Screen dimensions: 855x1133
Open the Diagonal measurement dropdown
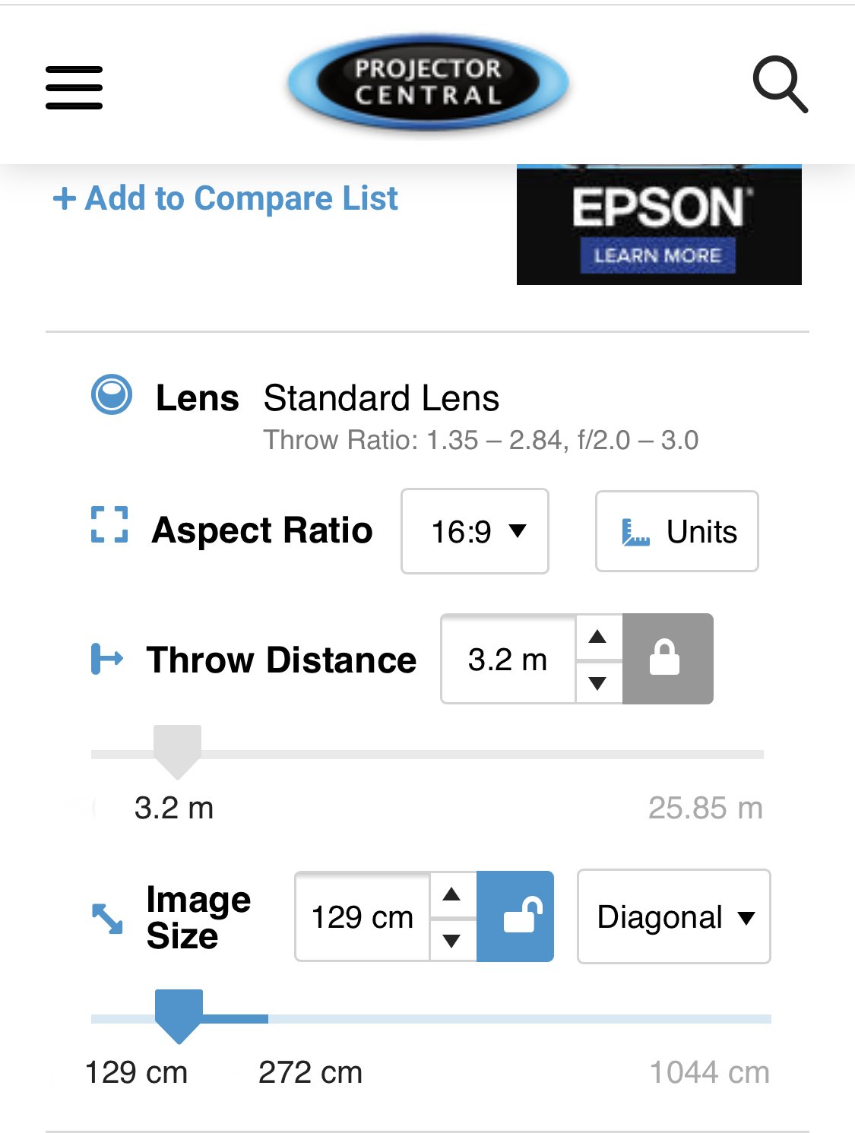[674, 916]
